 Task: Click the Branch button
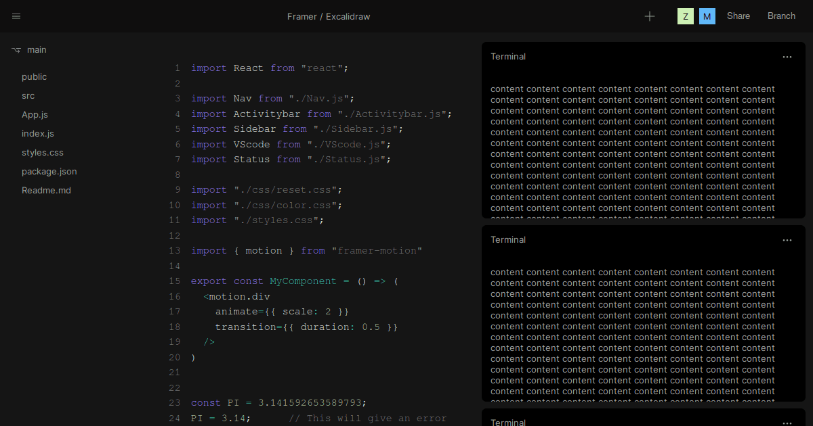click(781, 16)
